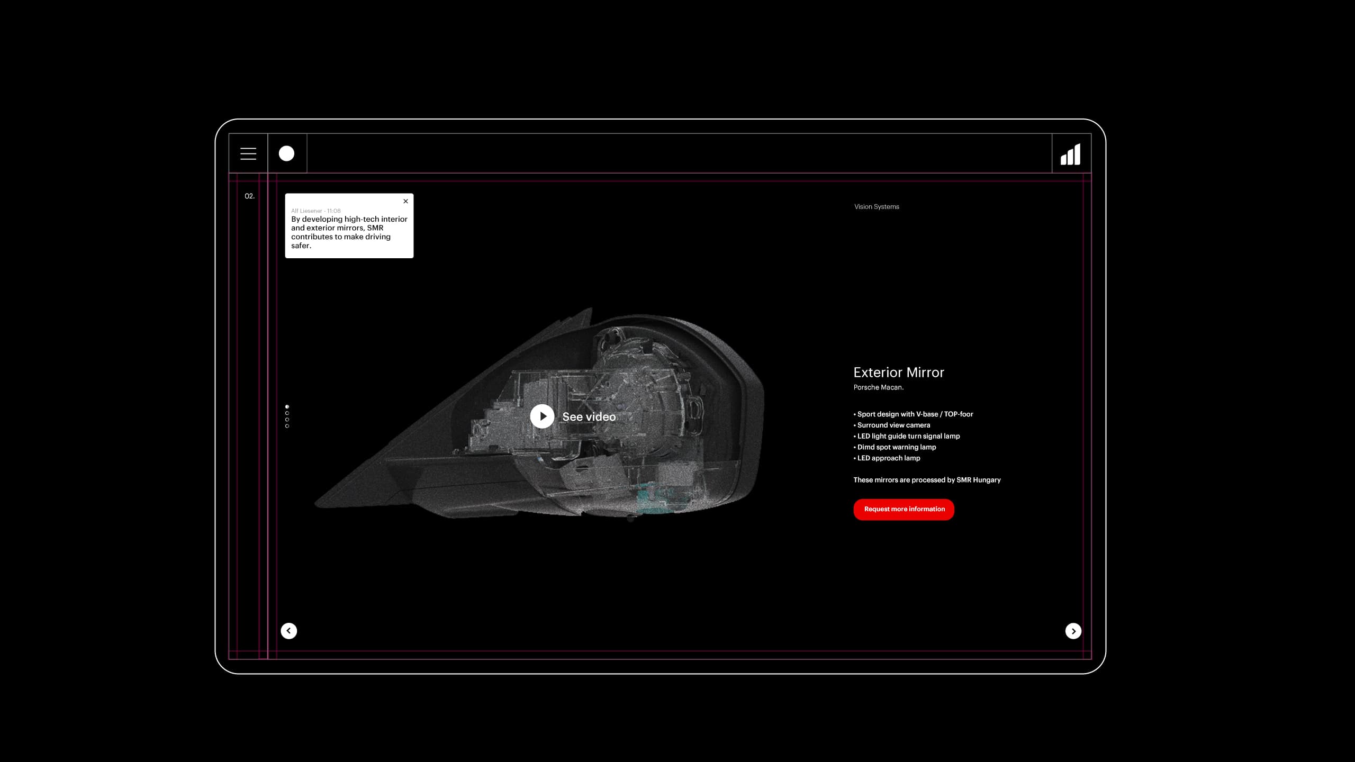Click the Exterior Mirror heading
1355x762 pixels.
click(x=898, y=373)
